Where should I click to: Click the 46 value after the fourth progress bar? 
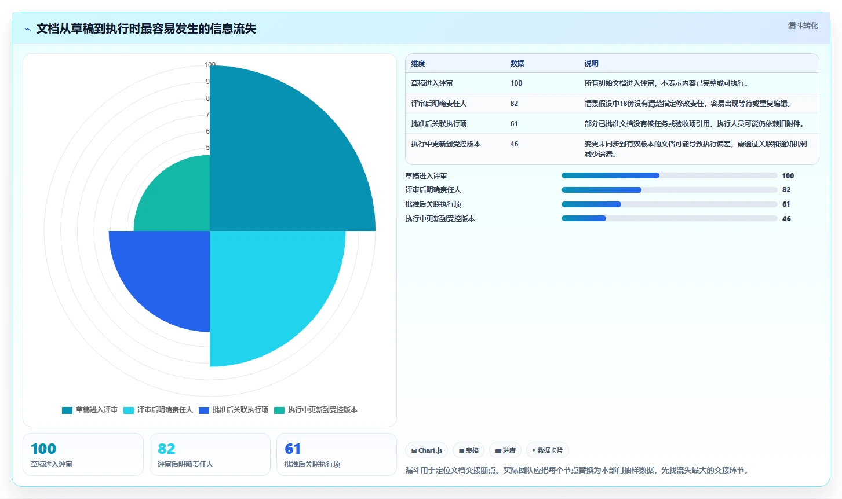pos(786,219)
